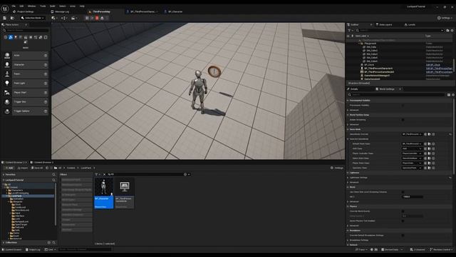The height and width of the screenshot is (257, 456).
Task: Open the Content Browser Settings button
Action: coord(337,168)
